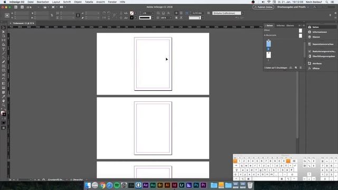Select the Rectangle tool

click(4, 71)
